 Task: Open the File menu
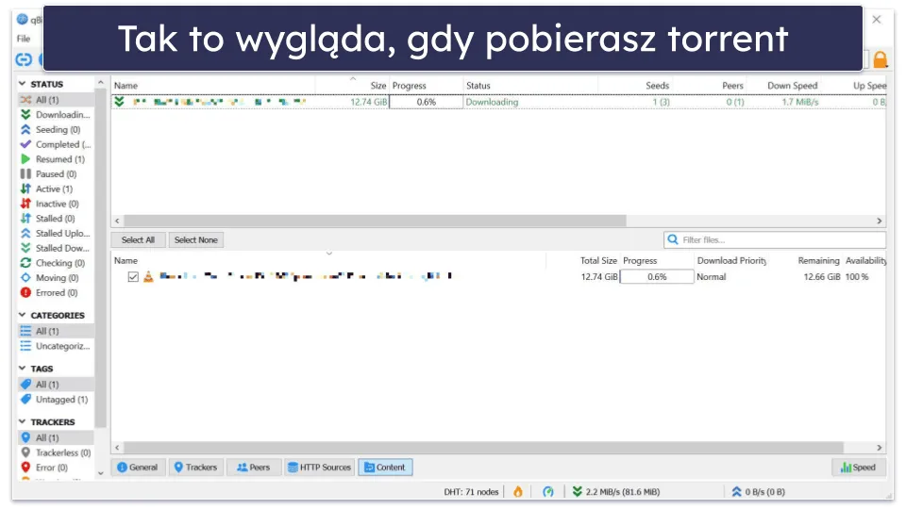point(23,39)
